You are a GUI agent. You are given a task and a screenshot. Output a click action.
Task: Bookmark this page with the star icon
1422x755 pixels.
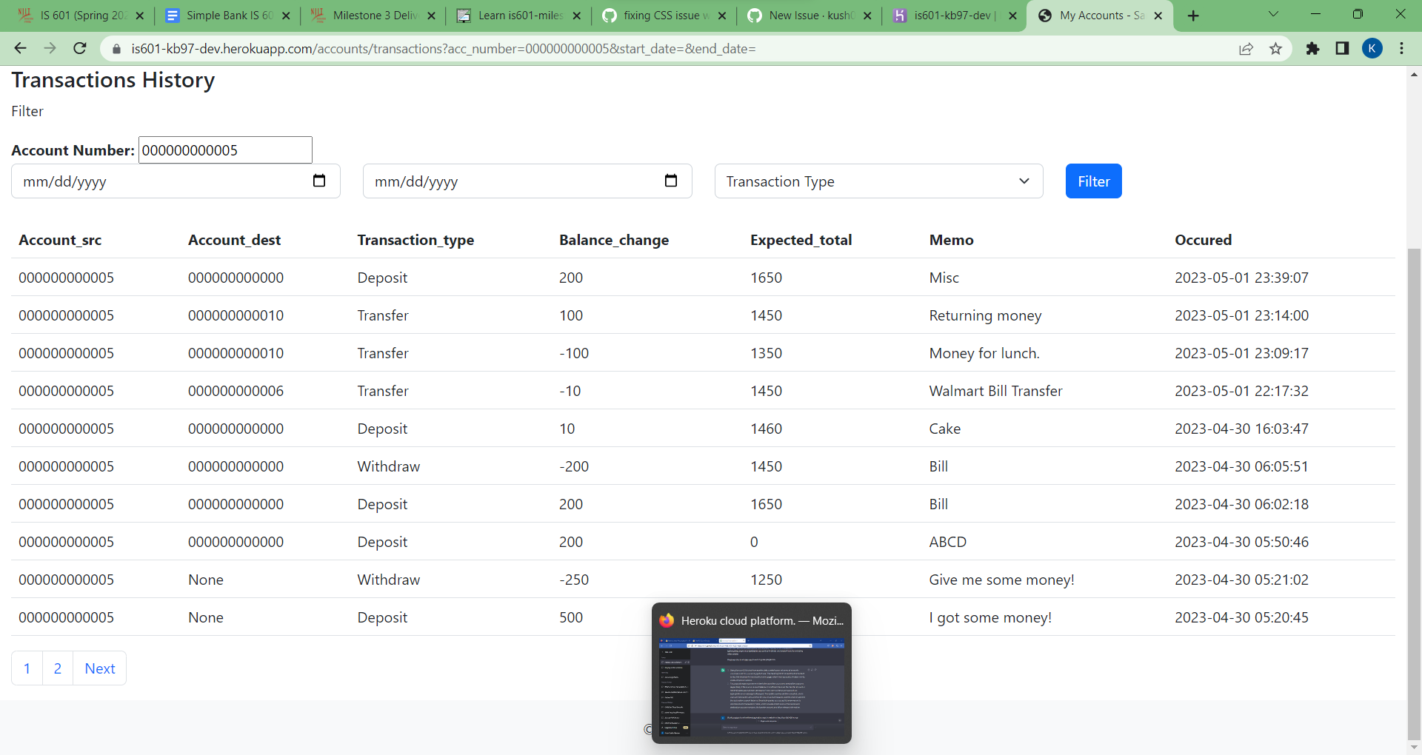1275,48
